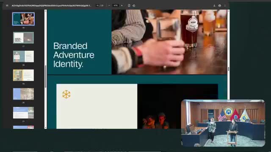Select the page number input field
The width and height of the screenshot is (271, 152).
tap(97, 5)
